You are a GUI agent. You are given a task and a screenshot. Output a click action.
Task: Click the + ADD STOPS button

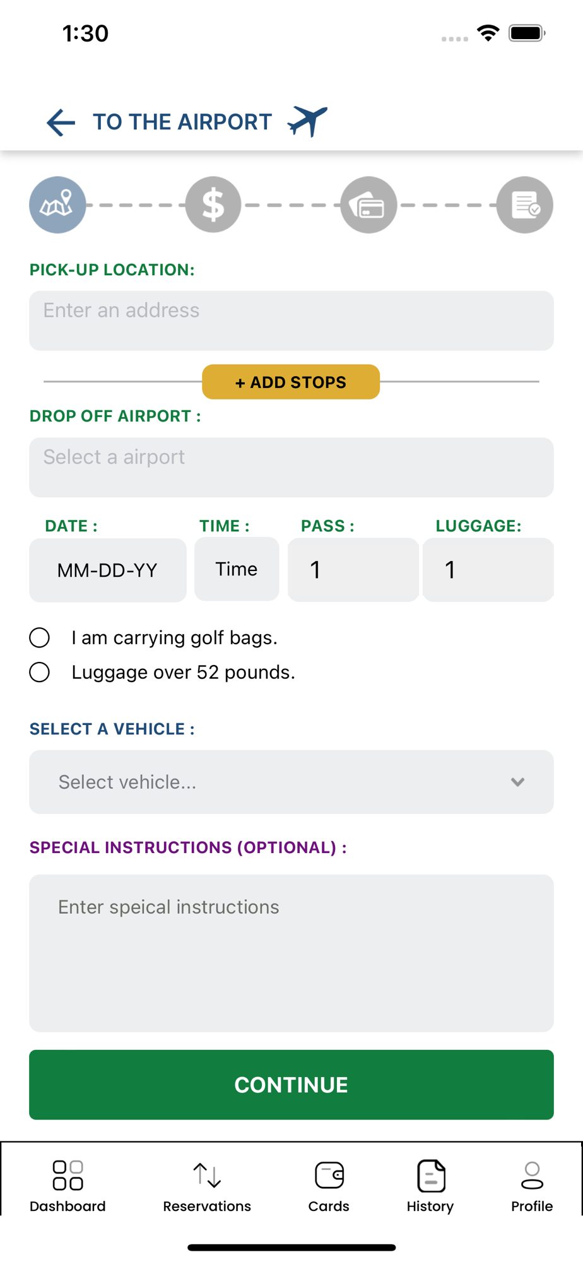coord(291,382)
